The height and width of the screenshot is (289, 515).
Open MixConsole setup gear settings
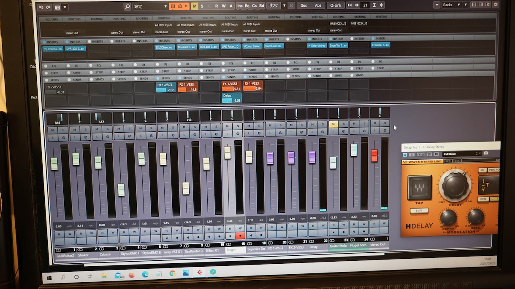coord(496,4)
